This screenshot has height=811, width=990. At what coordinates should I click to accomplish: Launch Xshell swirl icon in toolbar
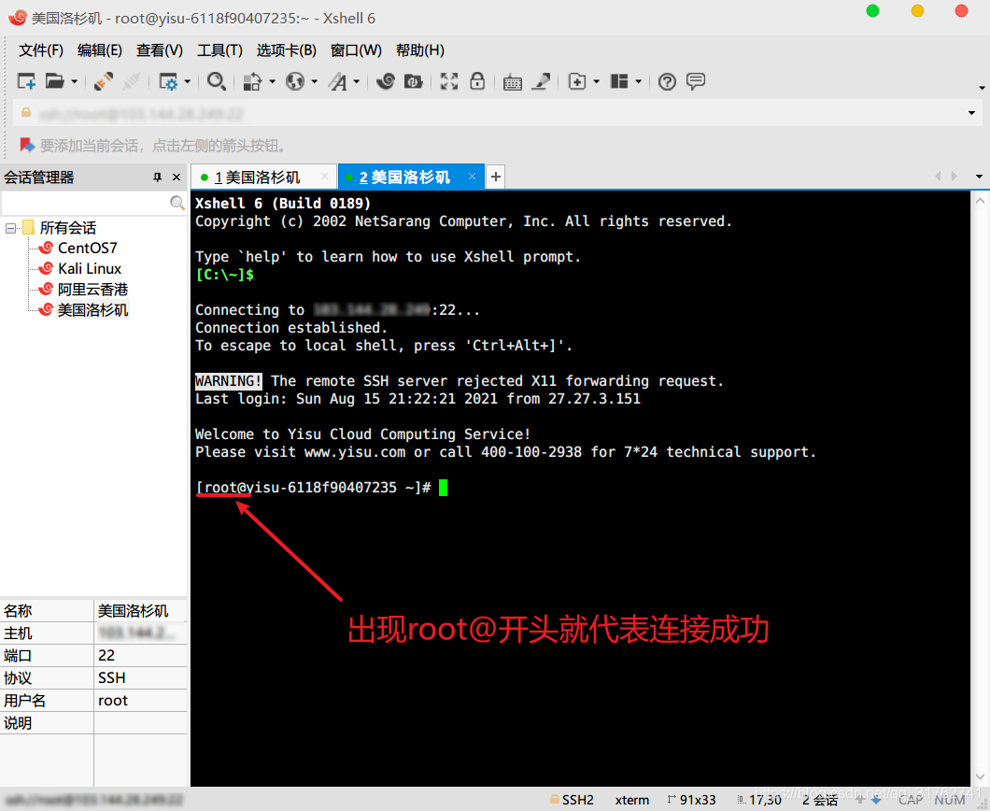pos(385,81)
